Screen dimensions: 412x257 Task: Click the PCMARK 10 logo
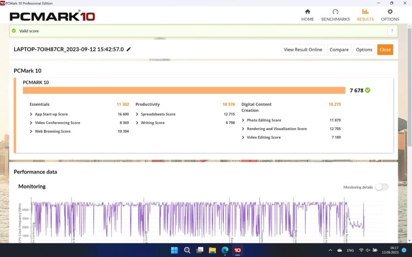52,16
